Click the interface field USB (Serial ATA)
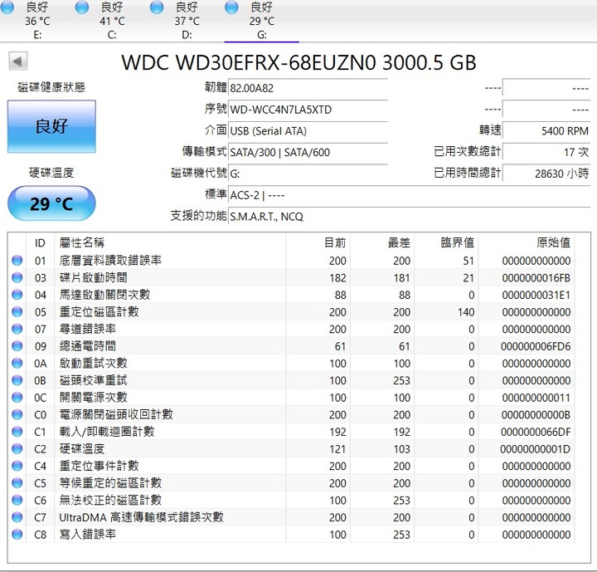 click(308, 131)
